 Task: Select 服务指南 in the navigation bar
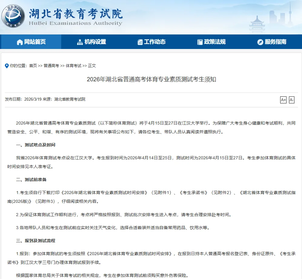[275, 42]
